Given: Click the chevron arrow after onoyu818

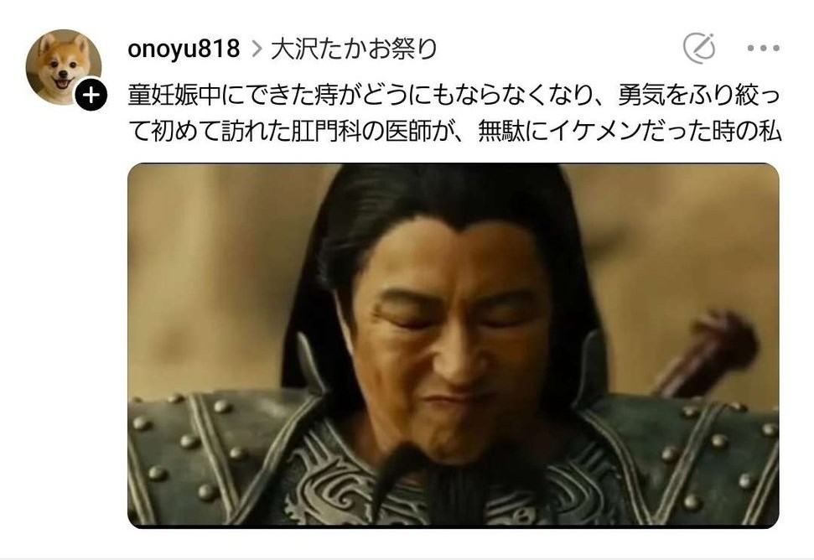Looking at the screenshot, I should pos(256,49).
